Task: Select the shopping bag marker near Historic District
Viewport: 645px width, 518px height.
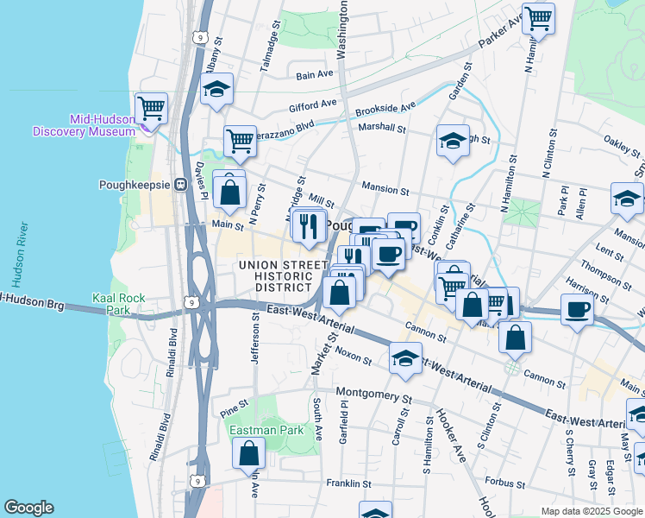Action: pos(340,293)
